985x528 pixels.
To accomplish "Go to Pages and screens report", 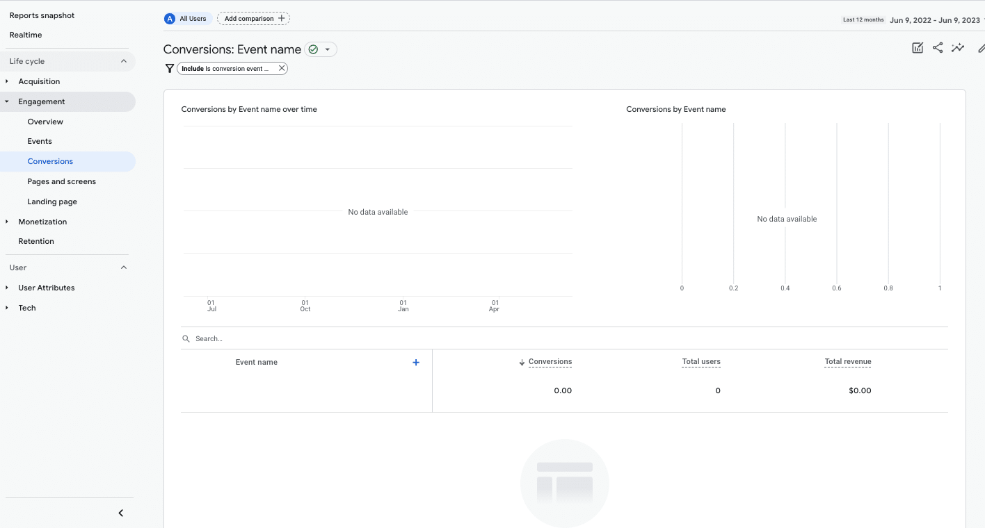I will click(62, 181).
